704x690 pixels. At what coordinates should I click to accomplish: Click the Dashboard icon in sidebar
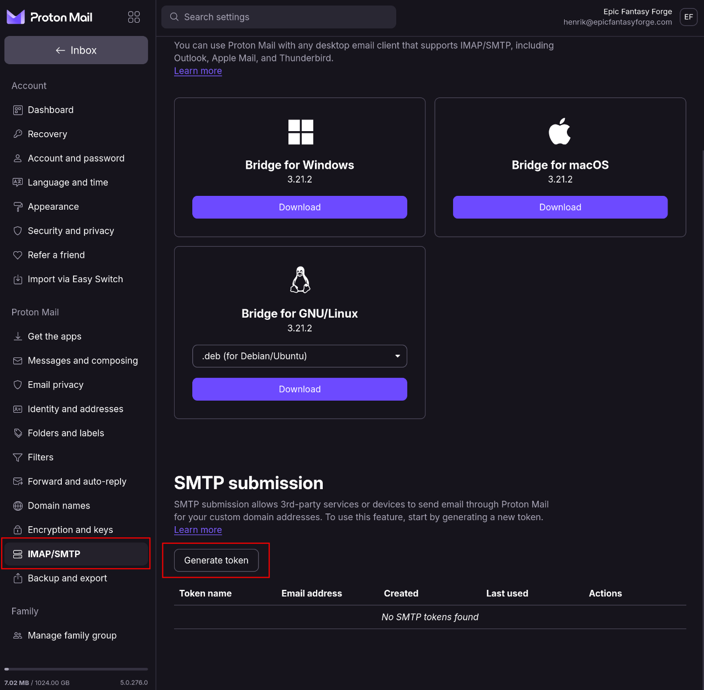click(18, 110)
